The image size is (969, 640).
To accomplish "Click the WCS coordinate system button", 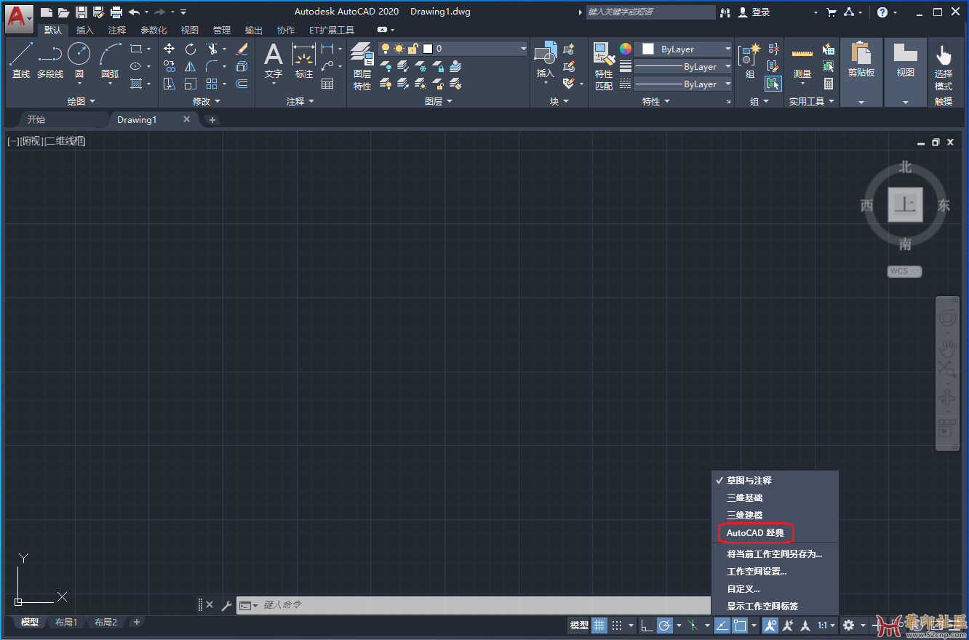I will 904,271.
